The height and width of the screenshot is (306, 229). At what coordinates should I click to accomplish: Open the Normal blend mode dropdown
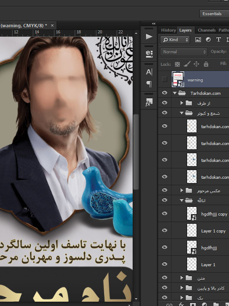184,52
